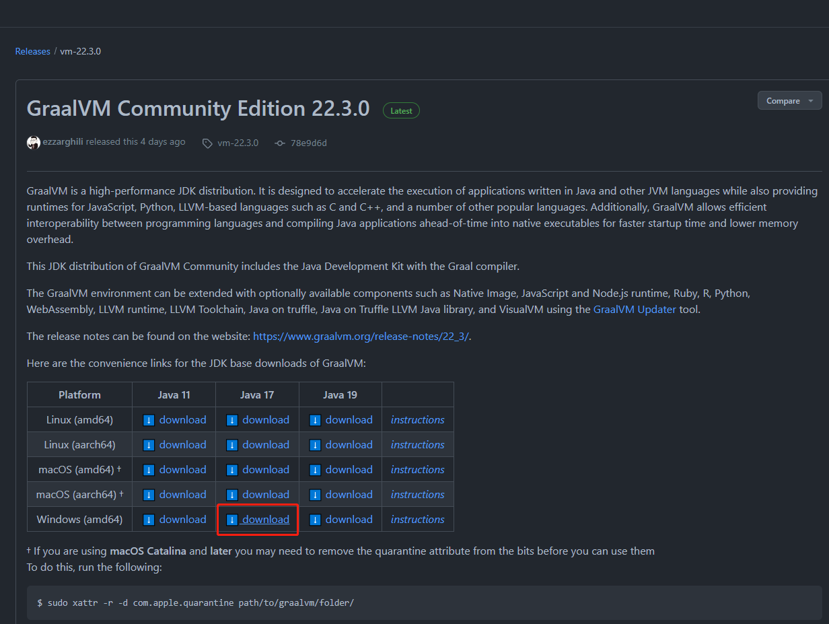The width and height of the screenshot is (829, 624).
Task: Click the GraalVM Community Edition 22.3.0 heading
Action: (198, 108)
